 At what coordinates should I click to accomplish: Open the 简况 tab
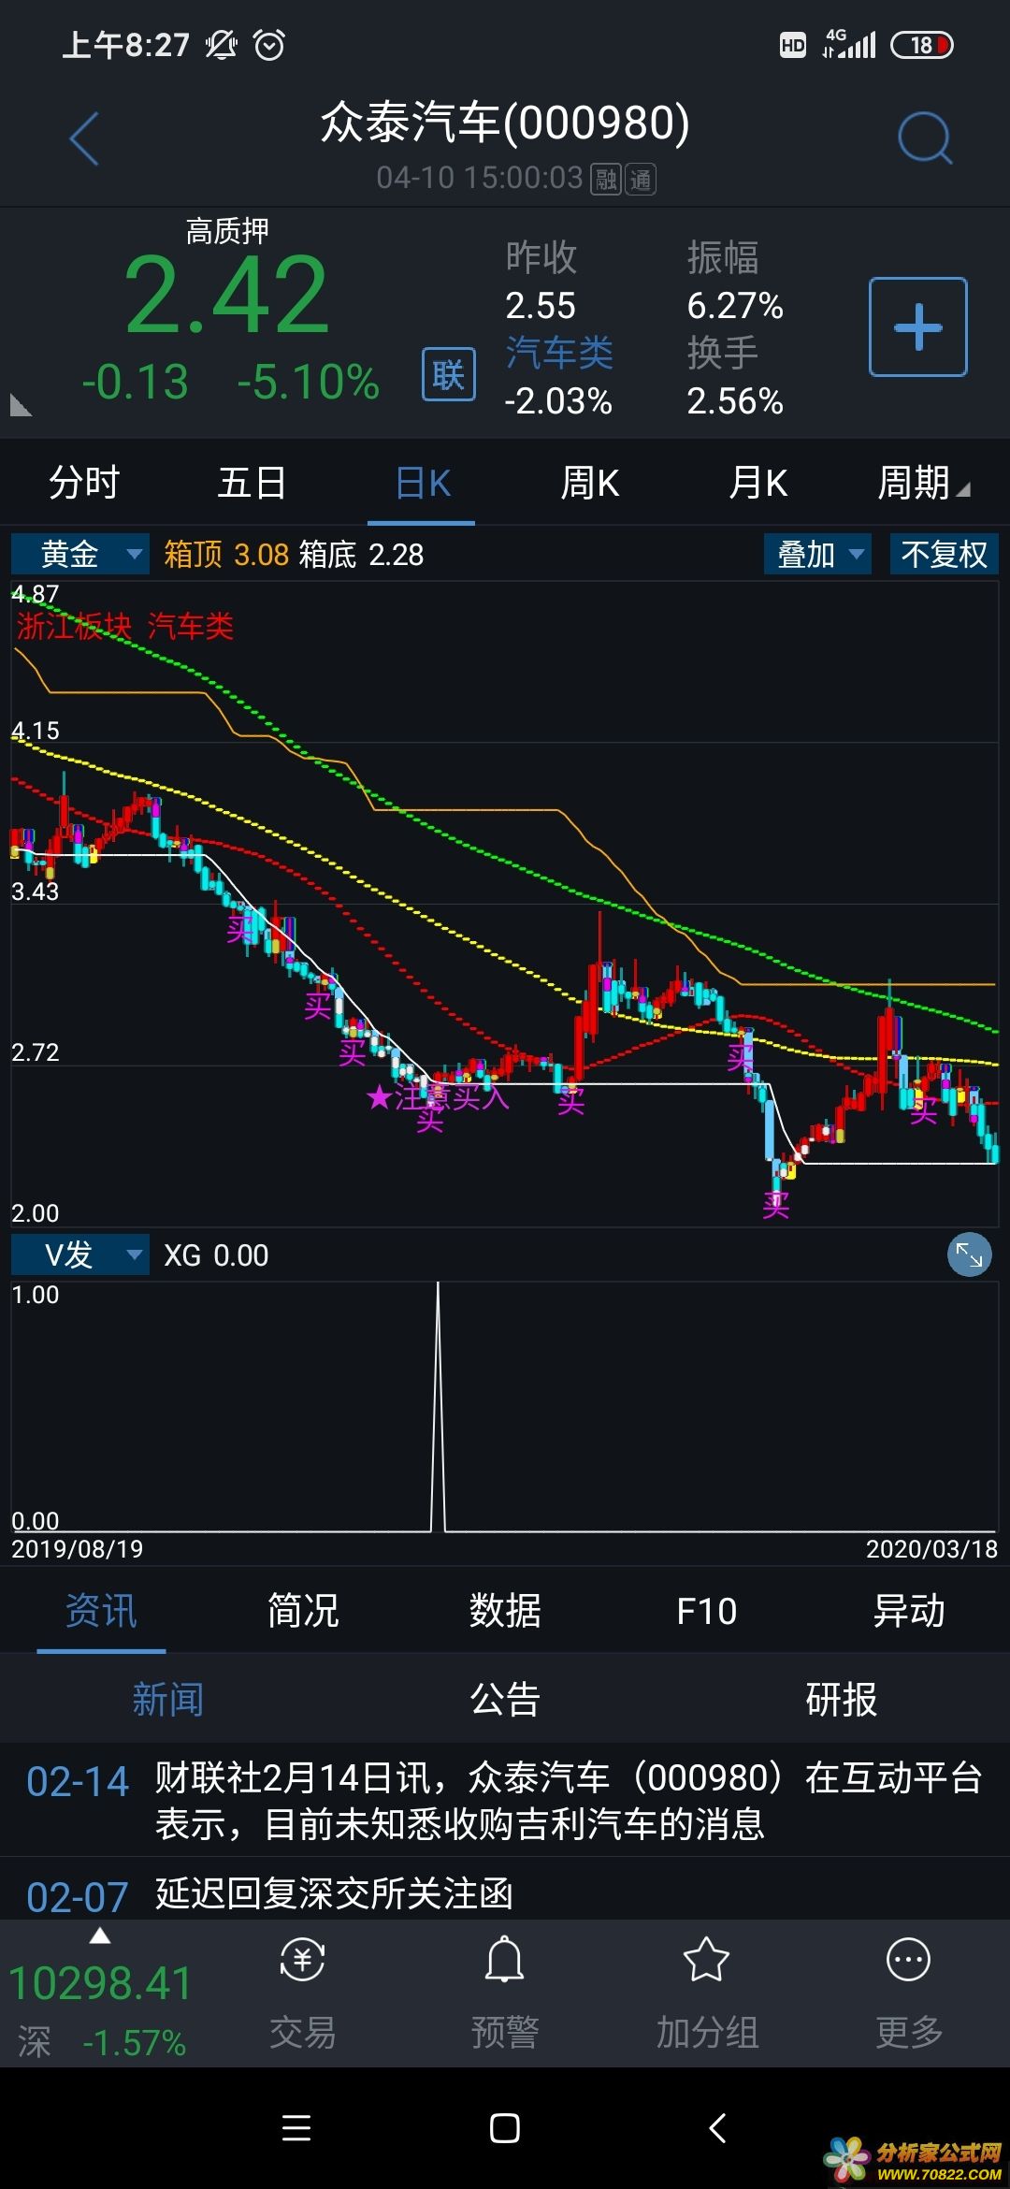tap(303, 1611)
